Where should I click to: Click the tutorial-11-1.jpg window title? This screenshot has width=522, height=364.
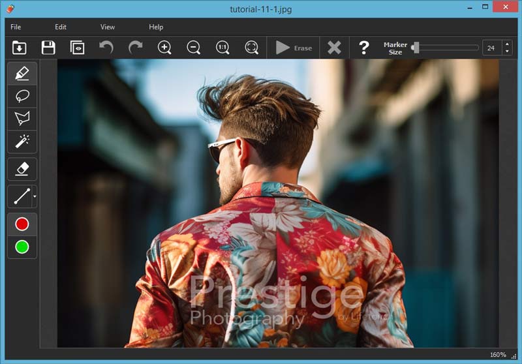click(x=260, y=9)
